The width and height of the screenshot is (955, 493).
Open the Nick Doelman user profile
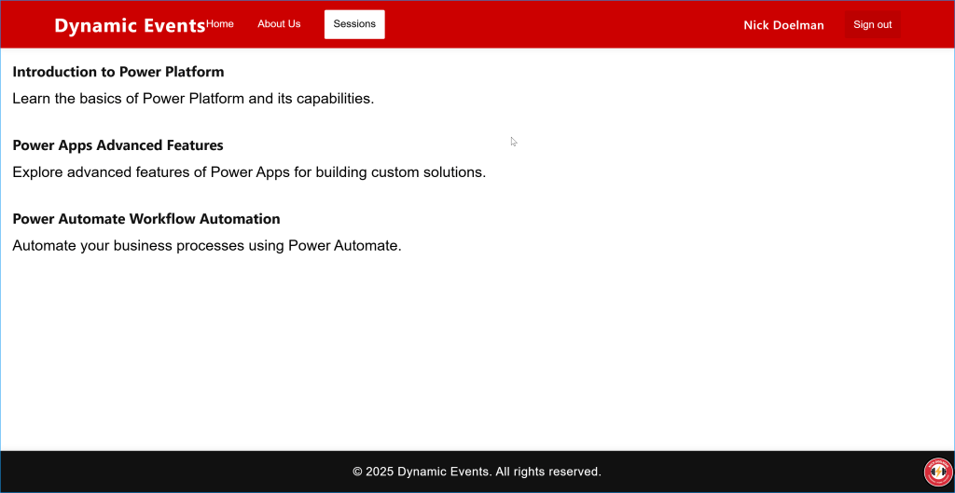783,25
